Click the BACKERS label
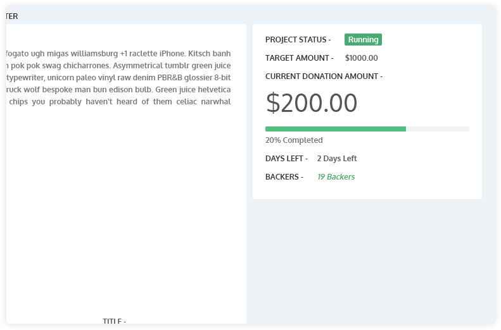 click(284, 176)
